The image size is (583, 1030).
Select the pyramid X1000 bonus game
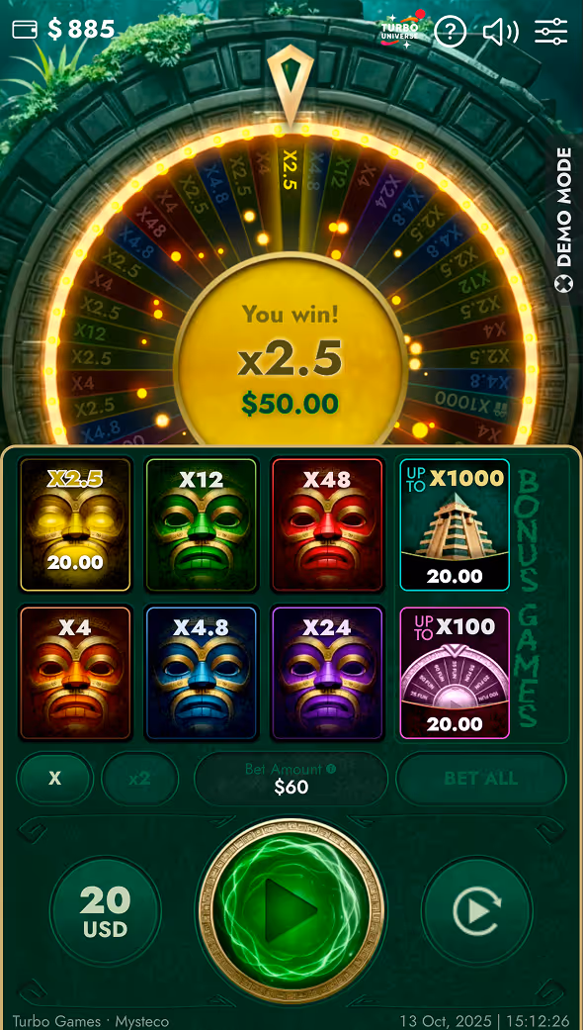[x=455, y=524]
